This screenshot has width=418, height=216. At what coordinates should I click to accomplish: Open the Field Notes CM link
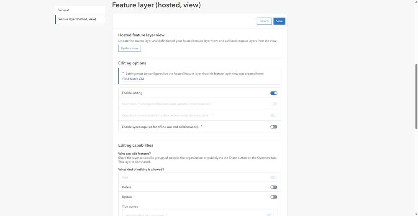click(x=133, y=79)
